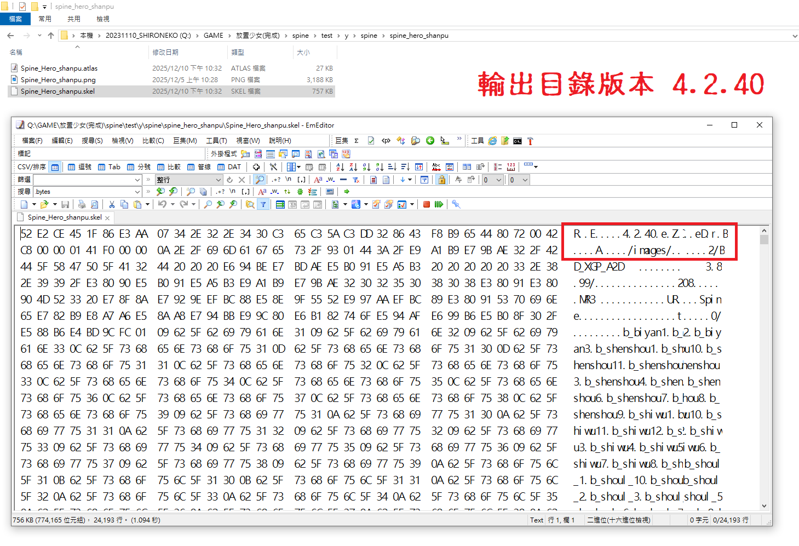The height and width of the screenshot is (546, 799).
Task: Open the 巨集(M) menu
Action: [185, 141]
